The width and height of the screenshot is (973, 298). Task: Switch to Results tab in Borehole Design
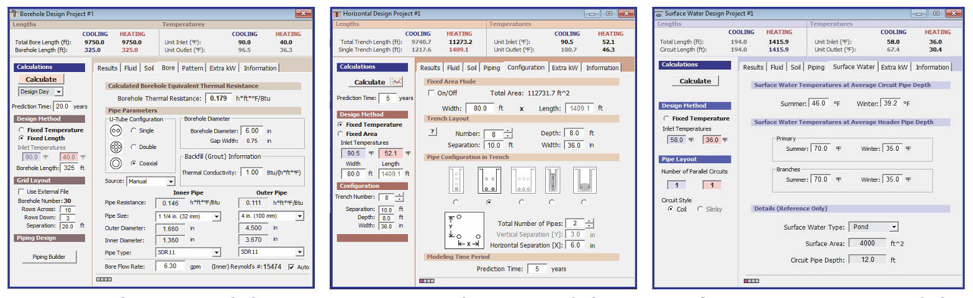click(x=107, y=68)
